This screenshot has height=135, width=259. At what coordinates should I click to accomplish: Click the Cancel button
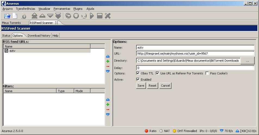(x=165, y=86)
